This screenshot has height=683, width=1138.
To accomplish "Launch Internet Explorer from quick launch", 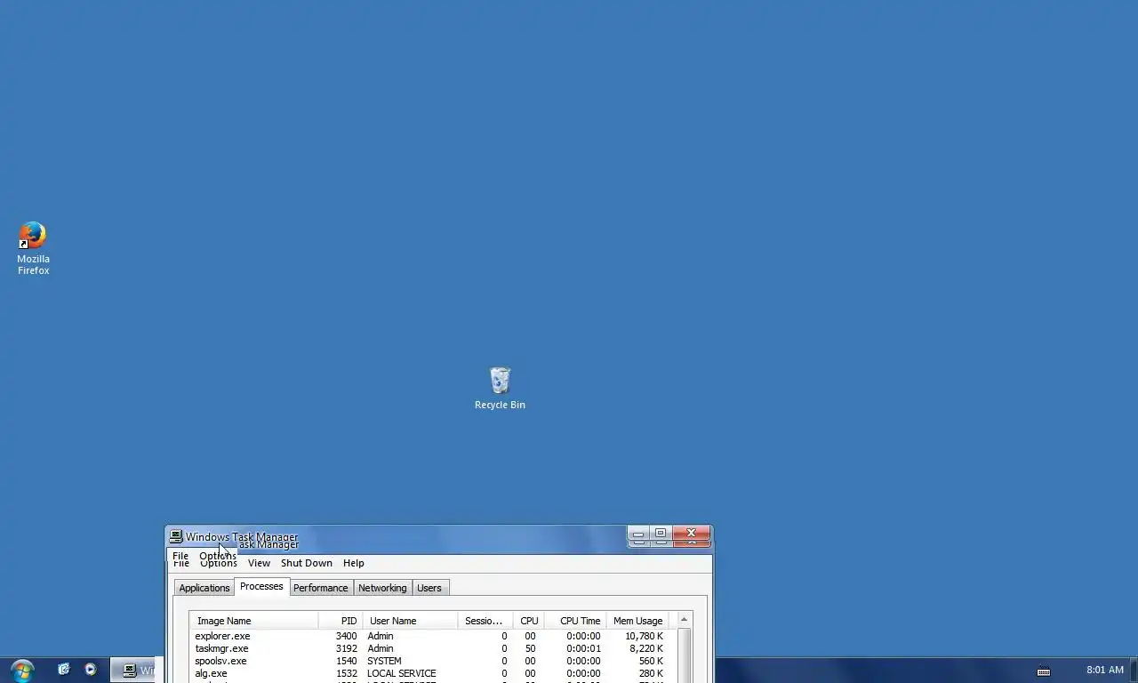I will 63,670.
